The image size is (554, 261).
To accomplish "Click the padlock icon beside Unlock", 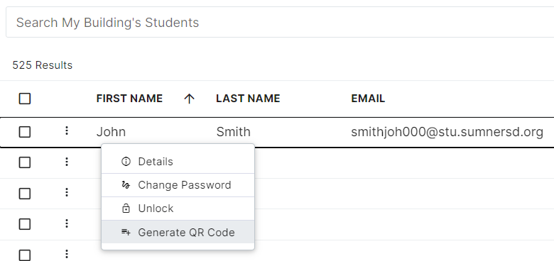I will pyautogui.click(x=126, y=209).
